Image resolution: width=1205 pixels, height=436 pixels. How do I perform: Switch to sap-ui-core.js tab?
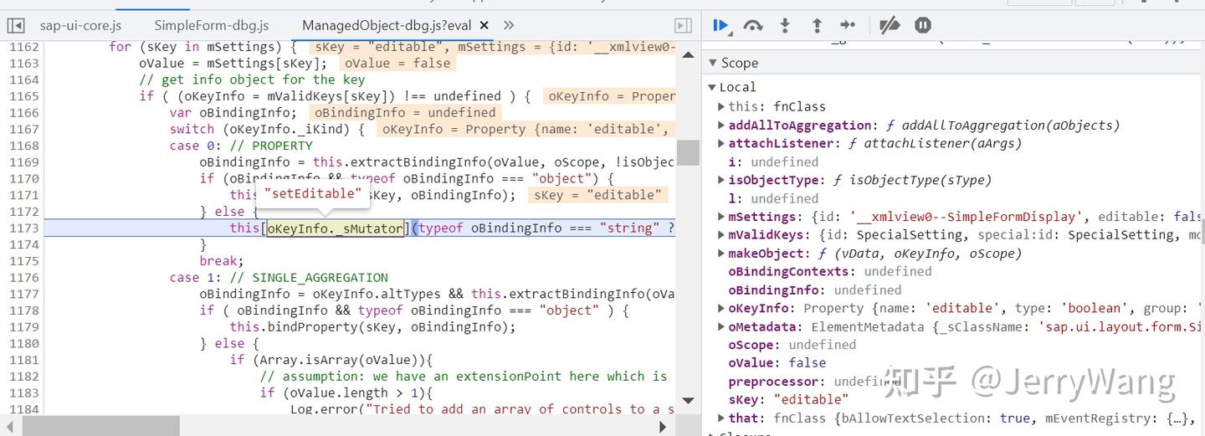(80, 26)
